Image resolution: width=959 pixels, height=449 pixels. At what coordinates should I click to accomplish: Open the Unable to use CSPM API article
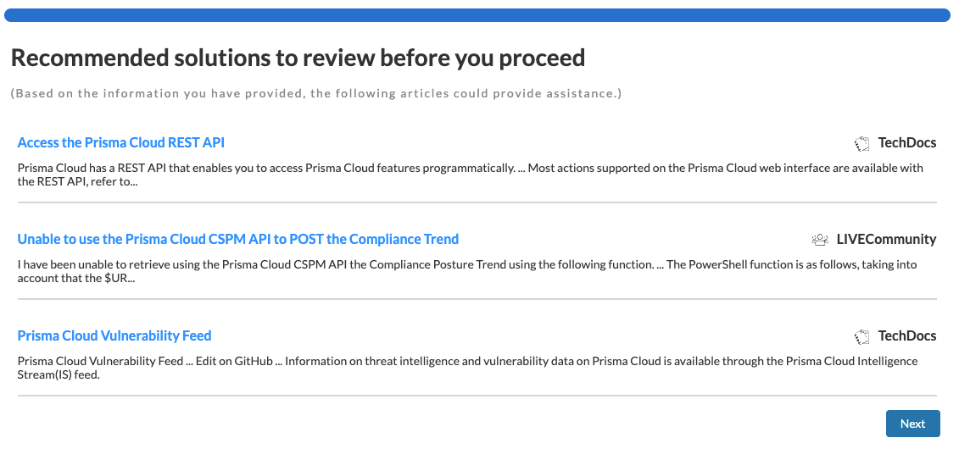point(238,239)
